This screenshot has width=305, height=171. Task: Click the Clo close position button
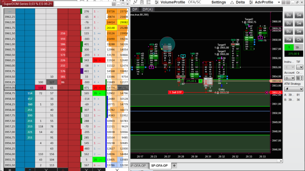tap(299, 40)
